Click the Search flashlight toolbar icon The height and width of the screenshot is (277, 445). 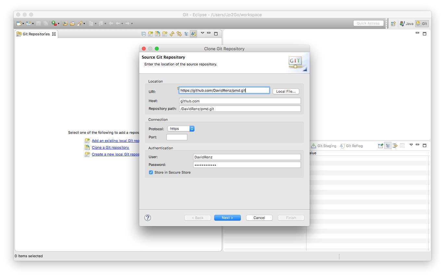80,23
